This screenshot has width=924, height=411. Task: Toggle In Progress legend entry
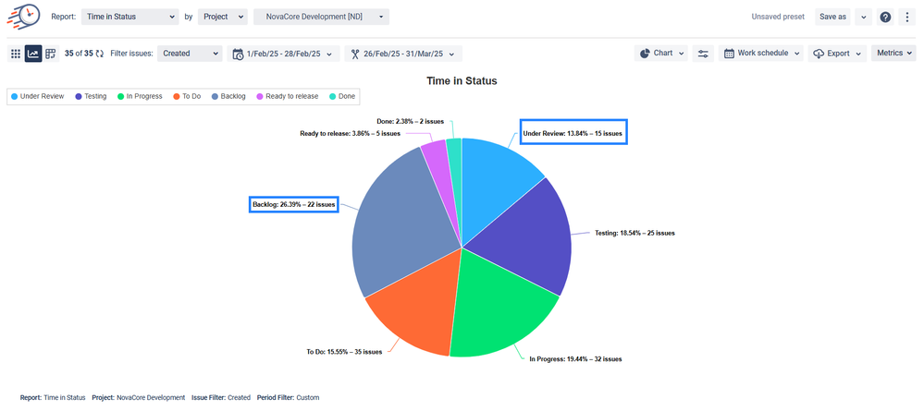[140, 97]
